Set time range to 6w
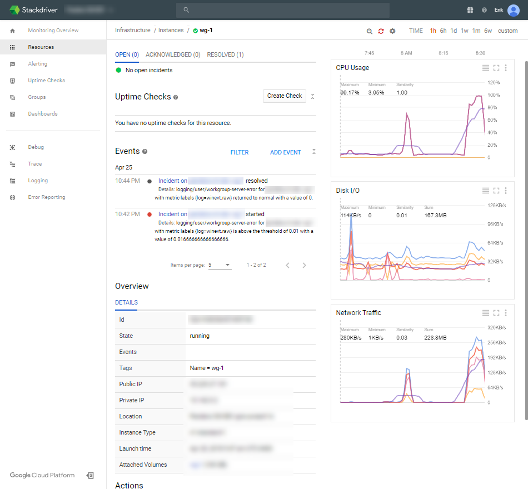Image resolution: width=528 pixels, height=489 pixels. tap(488, 31)
